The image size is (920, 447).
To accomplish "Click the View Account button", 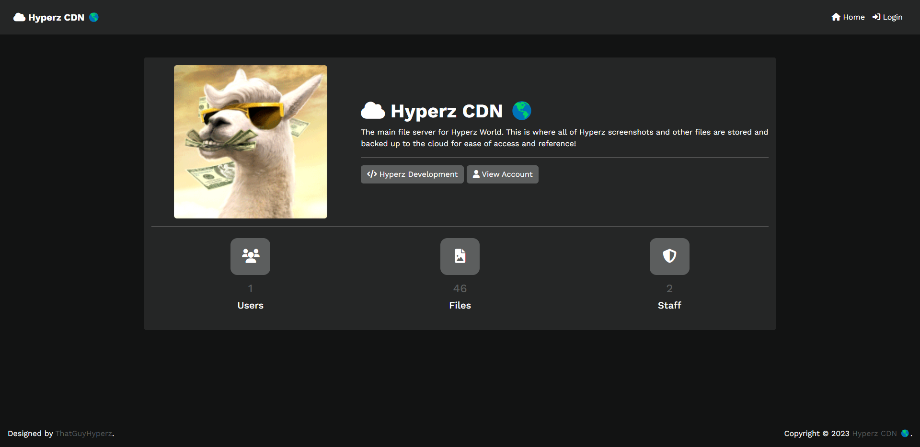I will (x=503, y=174).
